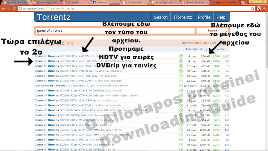The image size is (268, 151).
Task: Click the '10 months' age value
Action: pos(190,86)
